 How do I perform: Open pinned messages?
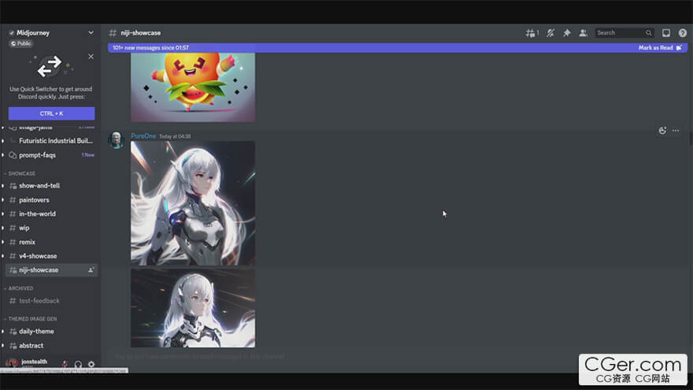pos(566,33)
